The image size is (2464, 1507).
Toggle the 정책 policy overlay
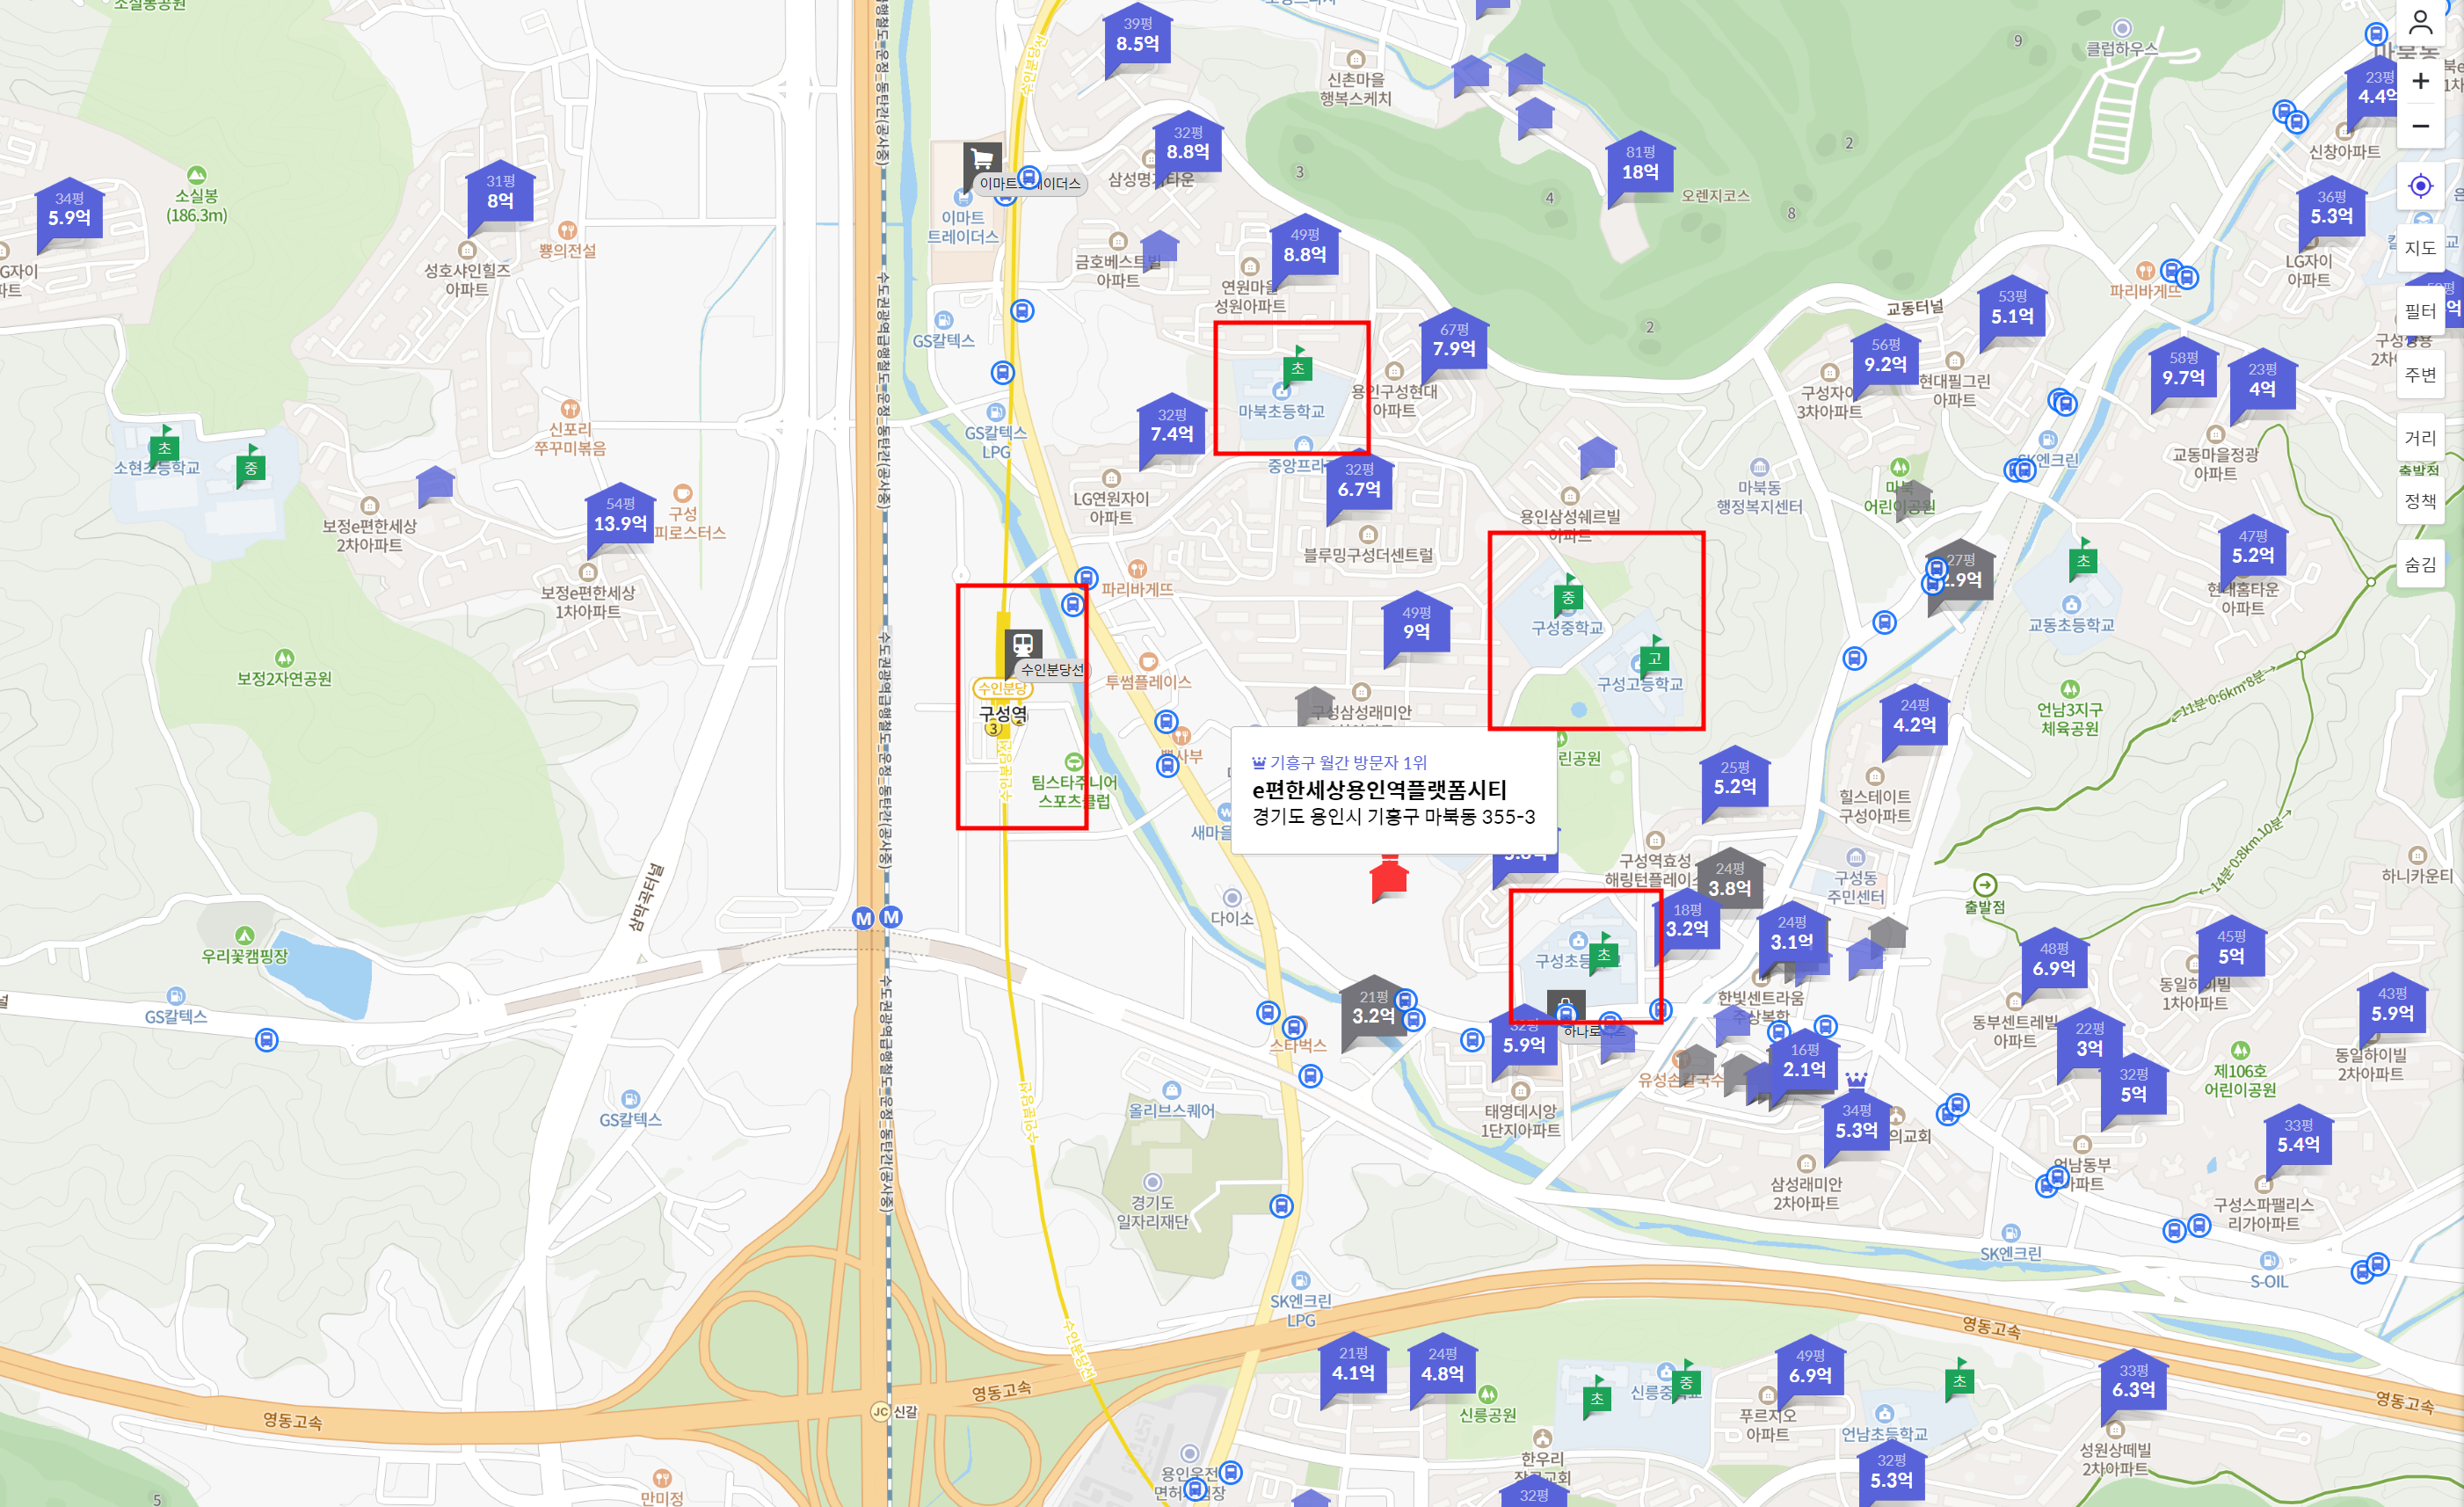[x=2420, y=501]
